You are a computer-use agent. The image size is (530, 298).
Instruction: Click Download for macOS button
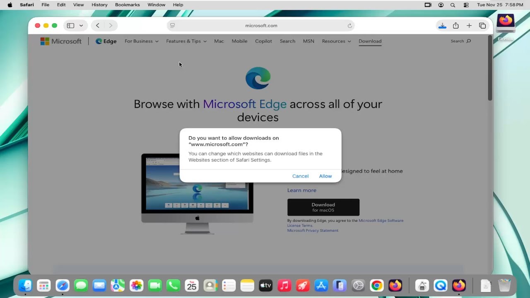click(x=323, y=207)
